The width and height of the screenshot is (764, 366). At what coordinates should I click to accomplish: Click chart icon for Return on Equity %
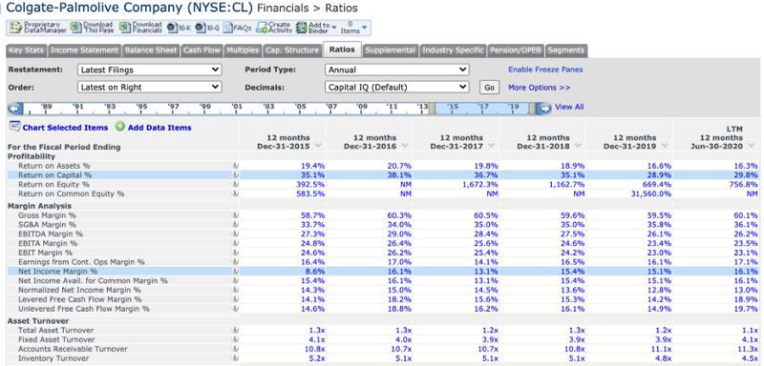[235, 184]
